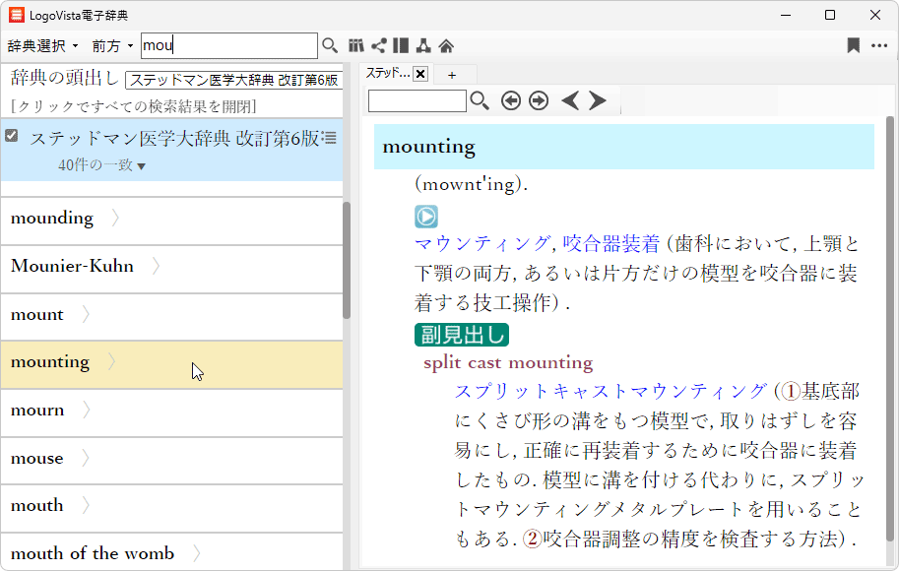The width and height of the screenshot is (899, 571).
Task: Close the ステッド... tab
Action: click(x=420, y=74)
